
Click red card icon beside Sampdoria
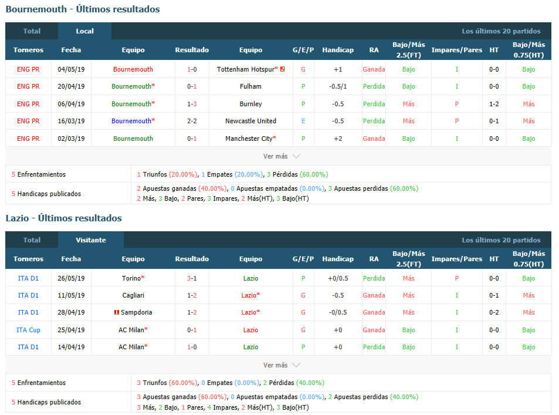coord(116,312)
